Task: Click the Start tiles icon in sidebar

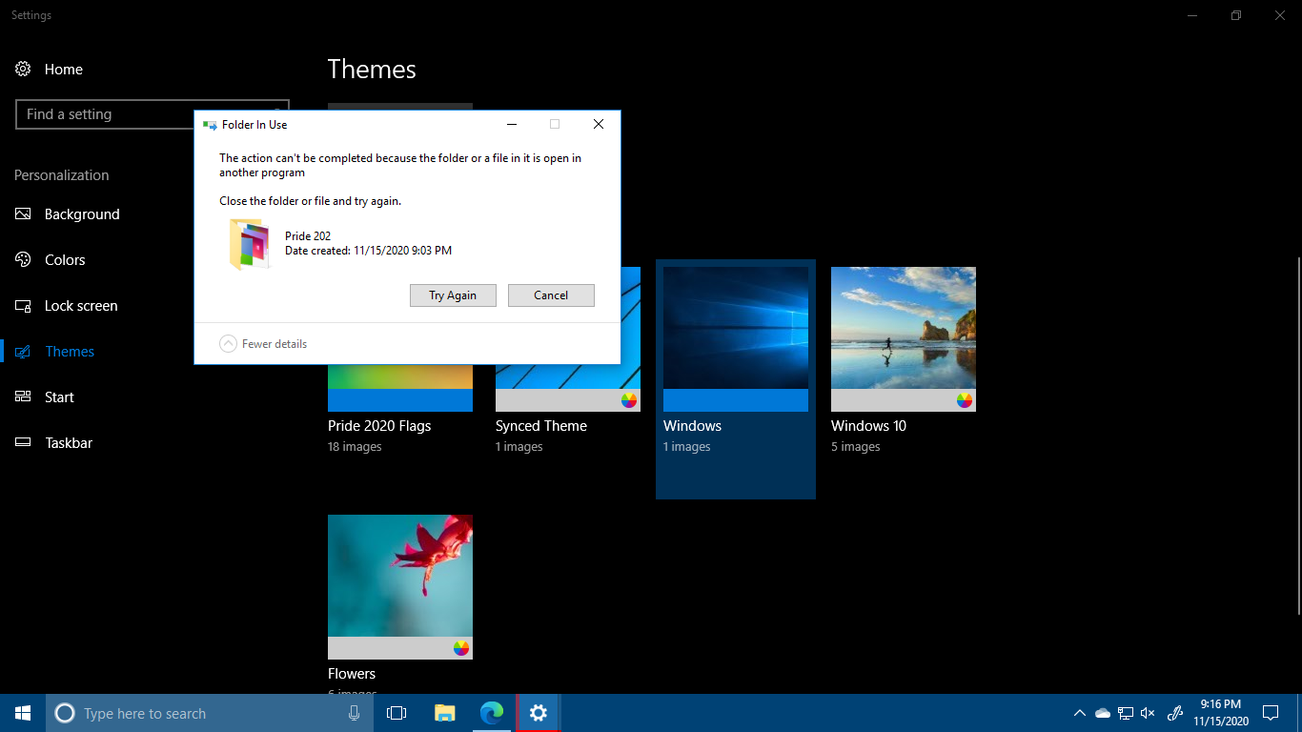Action: pyautogui.click(x=23, y=397)
